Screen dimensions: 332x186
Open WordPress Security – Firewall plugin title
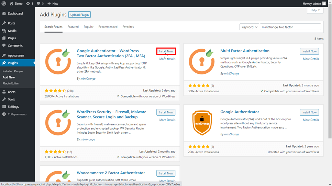111,114
